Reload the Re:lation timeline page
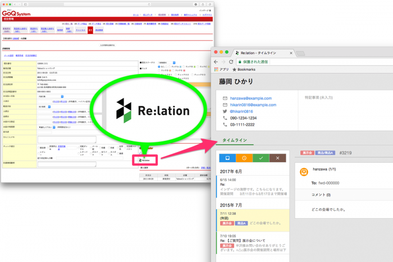Screen dimensions: 393x262 [231, 62]
